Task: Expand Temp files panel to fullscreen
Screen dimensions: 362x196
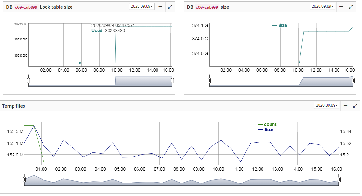Action: tap(355, 105)
